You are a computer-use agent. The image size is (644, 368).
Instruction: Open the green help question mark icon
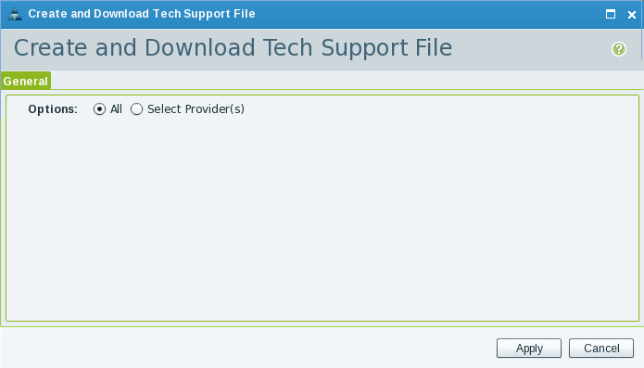619,49
